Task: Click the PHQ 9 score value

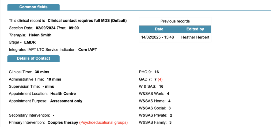Action: pos(157,72)
